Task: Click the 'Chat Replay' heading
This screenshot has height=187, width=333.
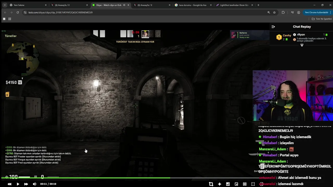Action: (x=302, y=26)
